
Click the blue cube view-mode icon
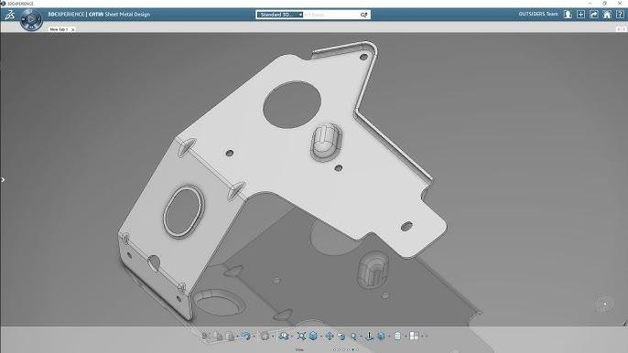pyautogui.click(x=314, y=337)
